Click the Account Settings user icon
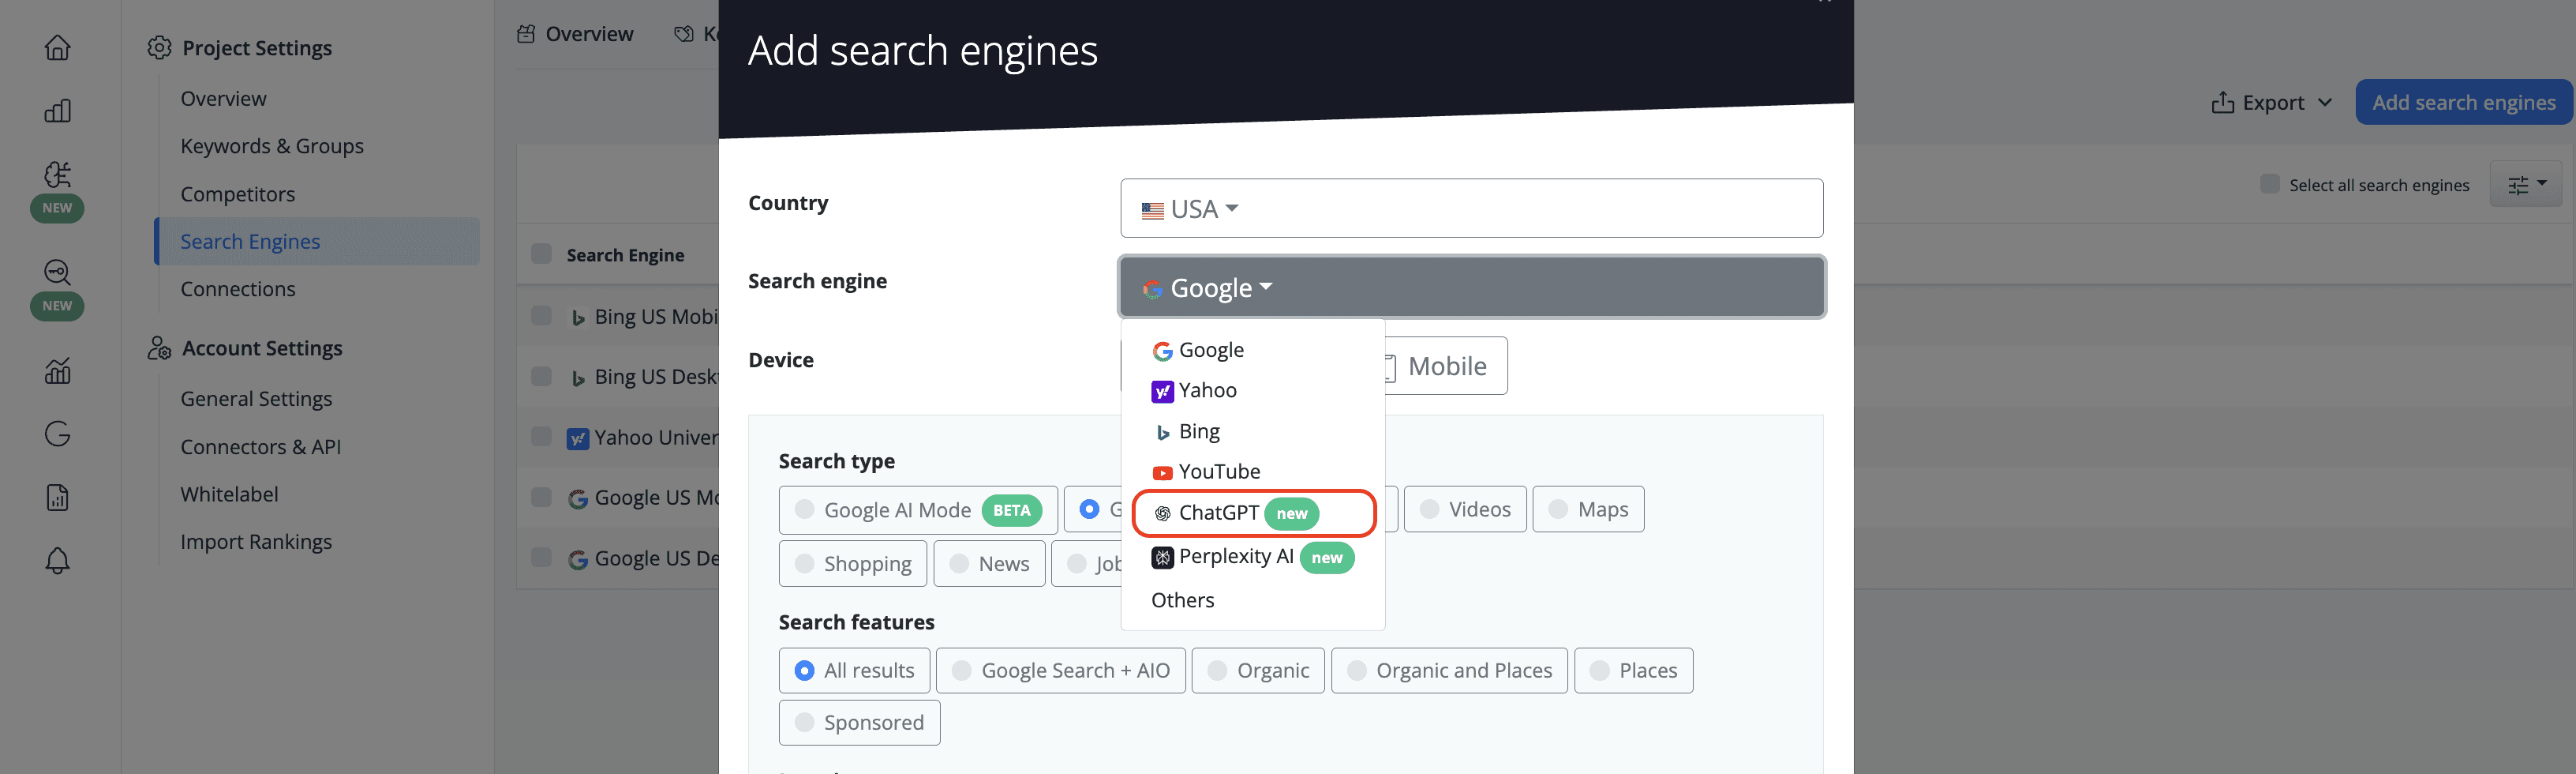Image resolution: width=2576 pixels, height=774 pixels. pyautogui.click(x=159, y=348)
